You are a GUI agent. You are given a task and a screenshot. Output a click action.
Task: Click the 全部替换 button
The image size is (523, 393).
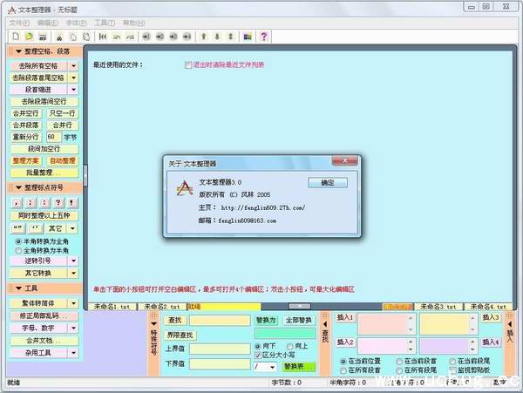coord(297,320)
